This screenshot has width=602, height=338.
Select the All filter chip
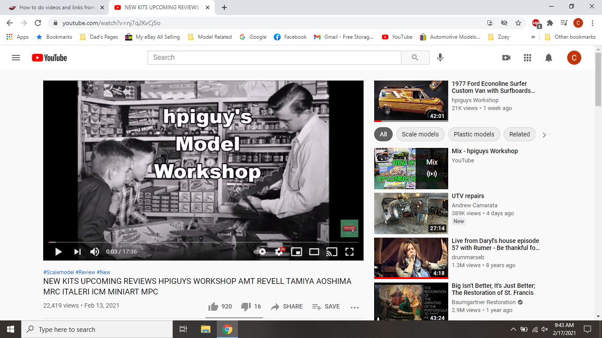383,134
